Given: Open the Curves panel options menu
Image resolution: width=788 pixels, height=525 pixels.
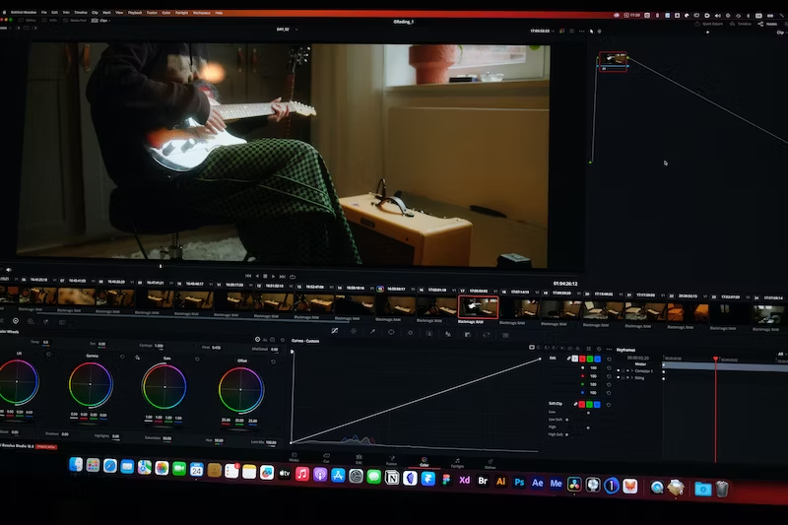Looking at the screenshot, I should click(609, 349).
